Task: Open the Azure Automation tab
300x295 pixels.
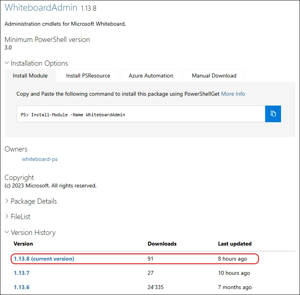Action: click(151, 76)
